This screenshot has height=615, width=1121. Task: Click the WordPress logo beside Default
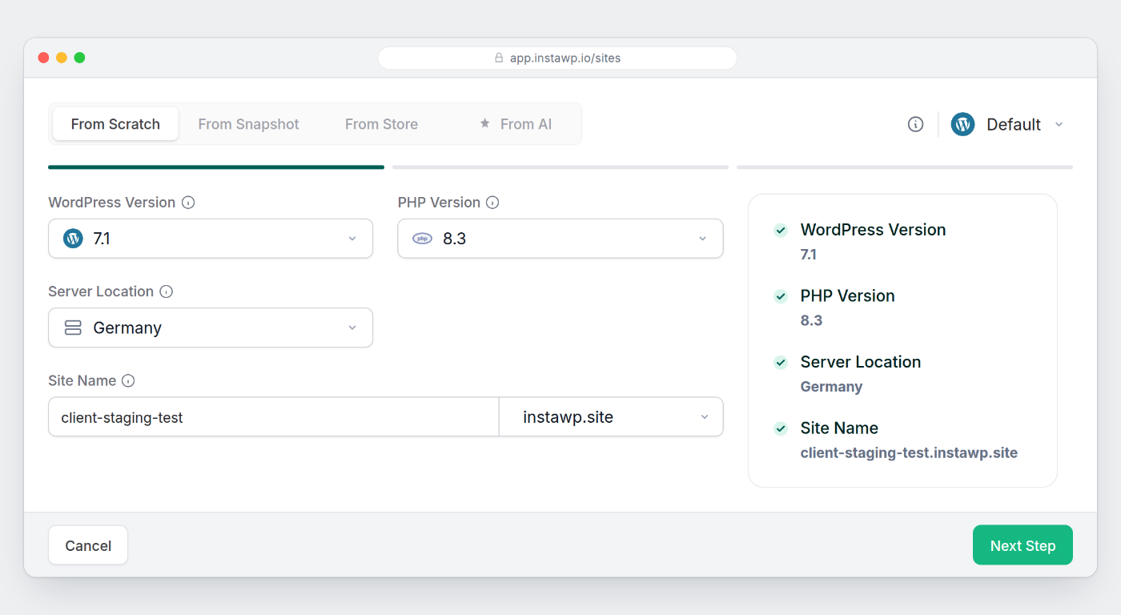[x=962, y=124]
